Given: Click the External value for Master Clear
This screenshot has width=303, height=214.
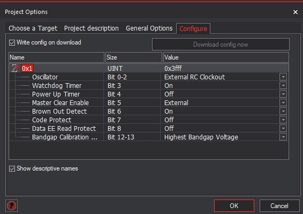Looking at the screenshot, I should tap(176, 103).
